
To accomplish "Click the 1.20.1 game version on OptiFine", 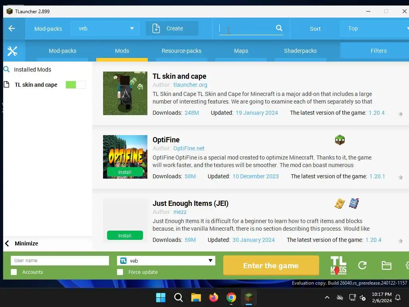I will 377,176.
